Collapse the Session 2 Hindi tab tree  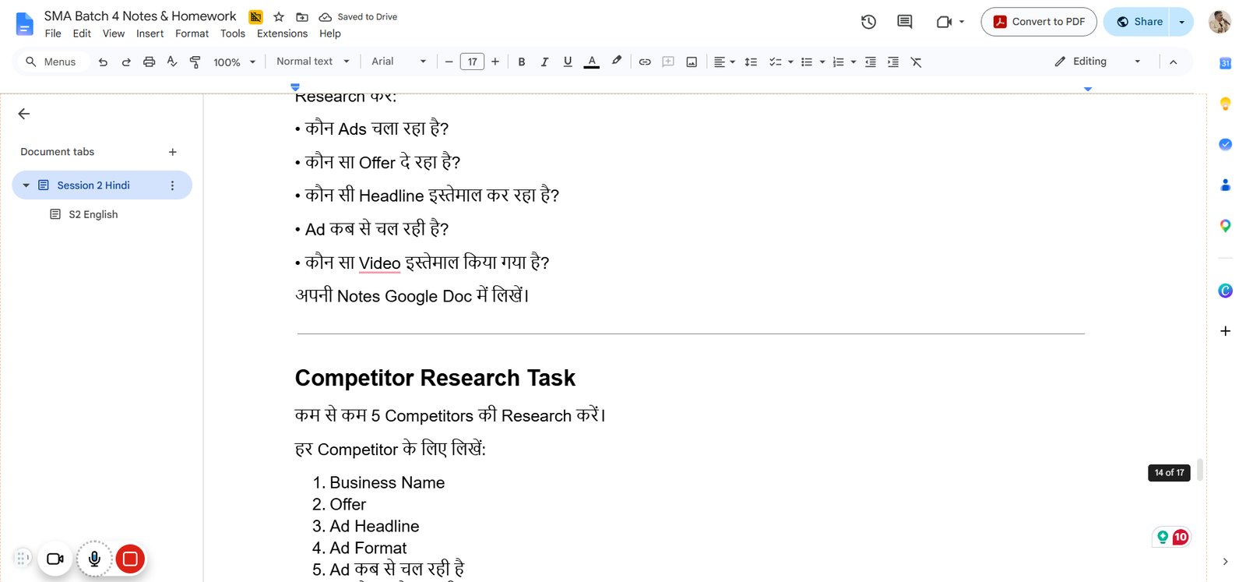click(26, 185)
